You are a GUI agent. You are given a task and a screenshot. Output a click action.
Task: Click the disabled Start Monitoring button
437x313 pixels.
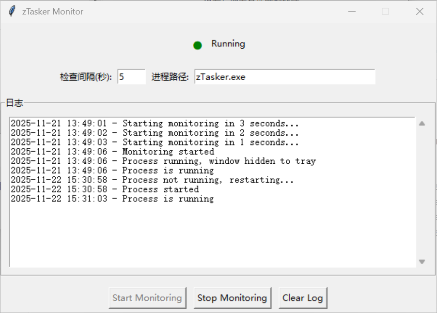click(147, 298)
